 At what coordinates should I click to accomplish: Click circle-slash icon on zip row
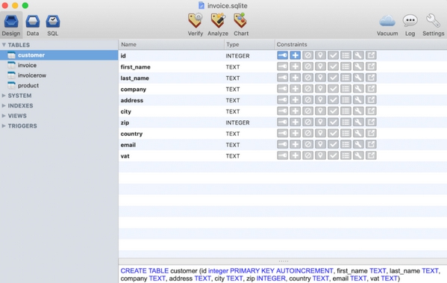point(307,122)
